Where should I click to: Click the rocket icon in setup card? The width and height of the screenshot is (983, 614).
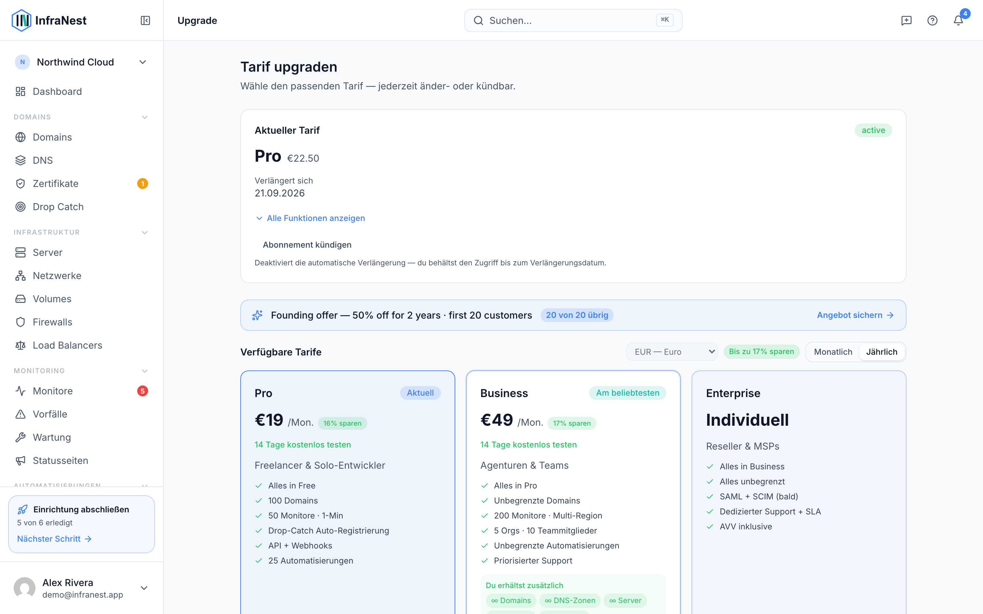(23, 509)
